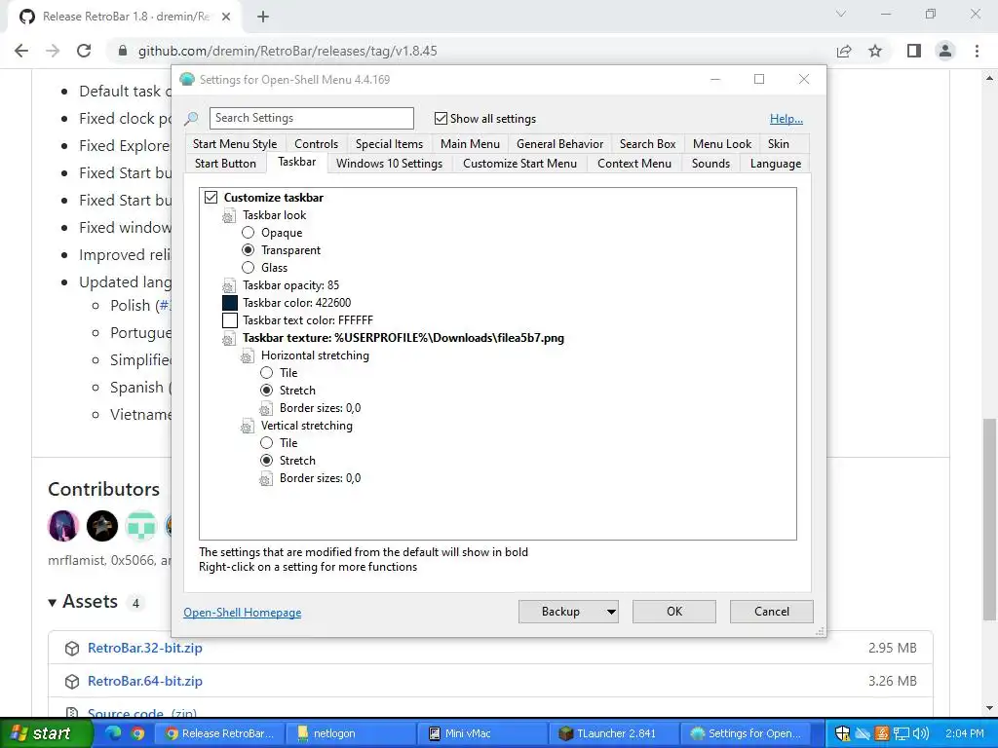Click the icon by Horizontal Border sizes
998x748 pixels.
[x=266, y=408]
